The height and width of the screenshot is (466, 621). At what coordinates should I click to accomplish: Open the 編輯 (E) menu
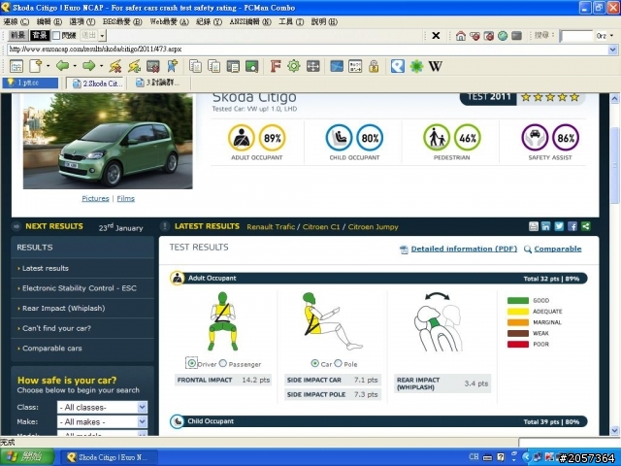[49, 21]
